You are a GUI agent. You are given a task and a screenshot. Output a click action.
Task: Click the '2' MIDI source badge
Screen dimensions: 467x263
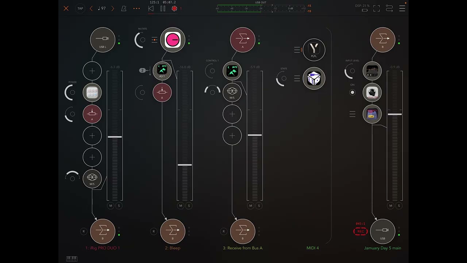[x=142, y=70]
